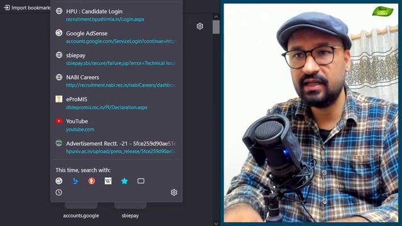Click globe icon beside HPU : Candidate Login
The height and width of the screenshot is (226, 402).
point(59,11)
